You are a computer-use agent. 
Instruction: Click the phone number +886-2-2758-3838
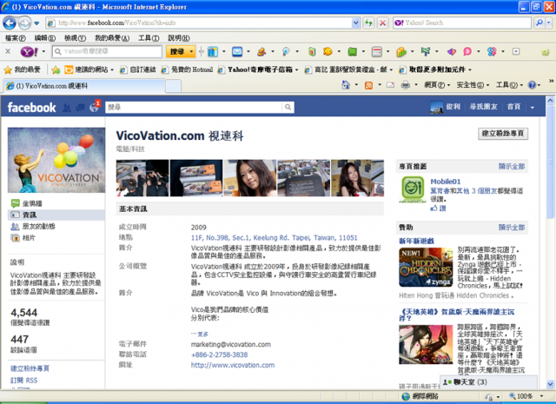tap(219, 354)
